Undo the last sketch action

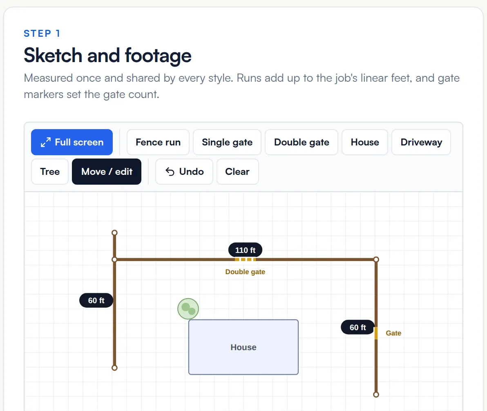tap(184, 172)
